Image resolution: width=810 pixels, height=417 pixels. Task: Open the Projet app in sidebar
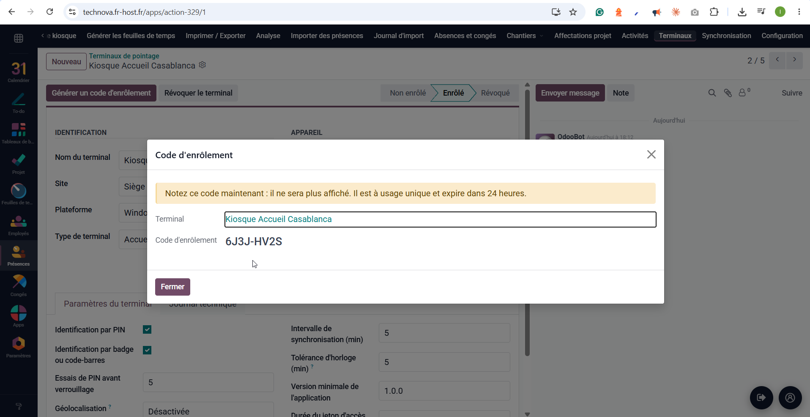click(19, 164)
